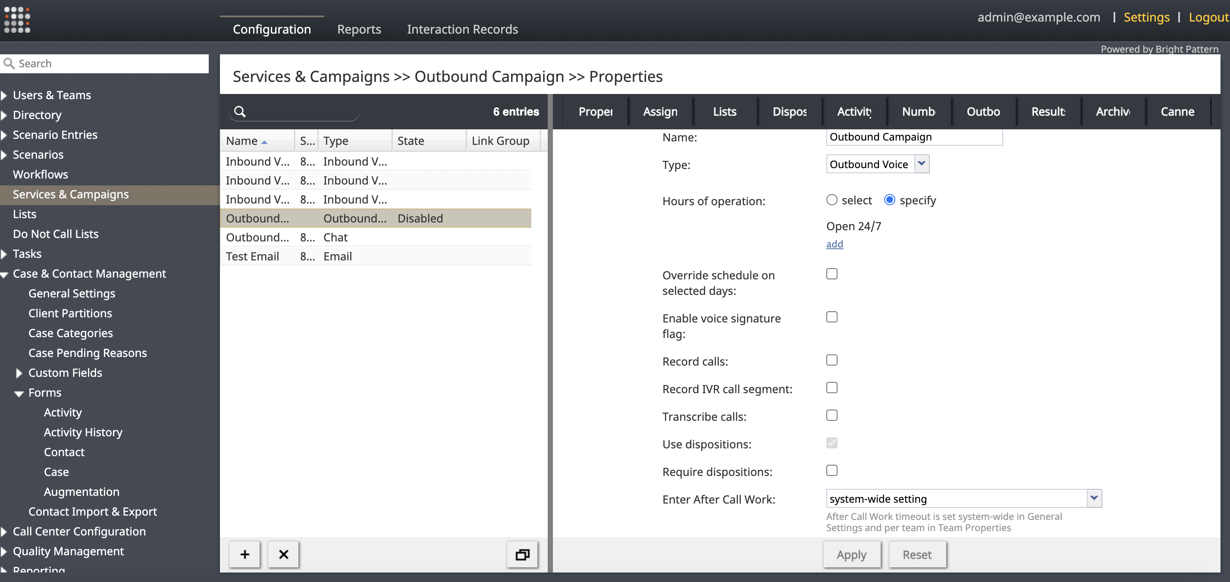Open the Configuration top tab
Screen dimensions: 1230x582
pos(272,29)
